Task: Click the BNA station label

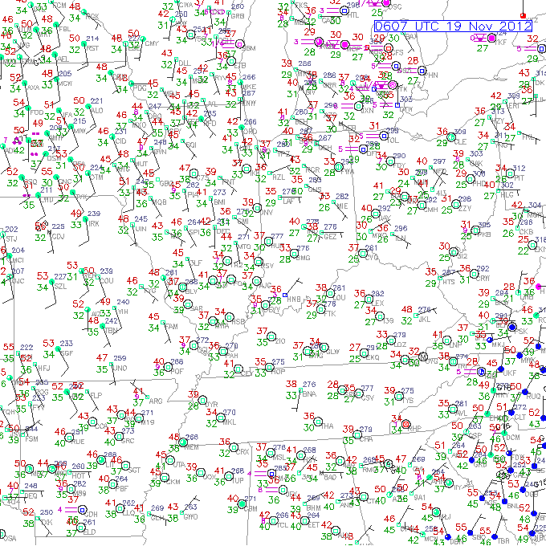Action: [x=309, y=394]
